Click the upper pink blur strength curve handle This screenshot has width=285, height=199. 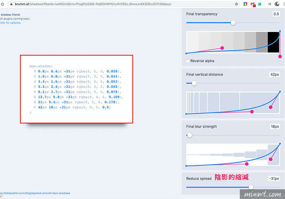[x=271, y=159]
